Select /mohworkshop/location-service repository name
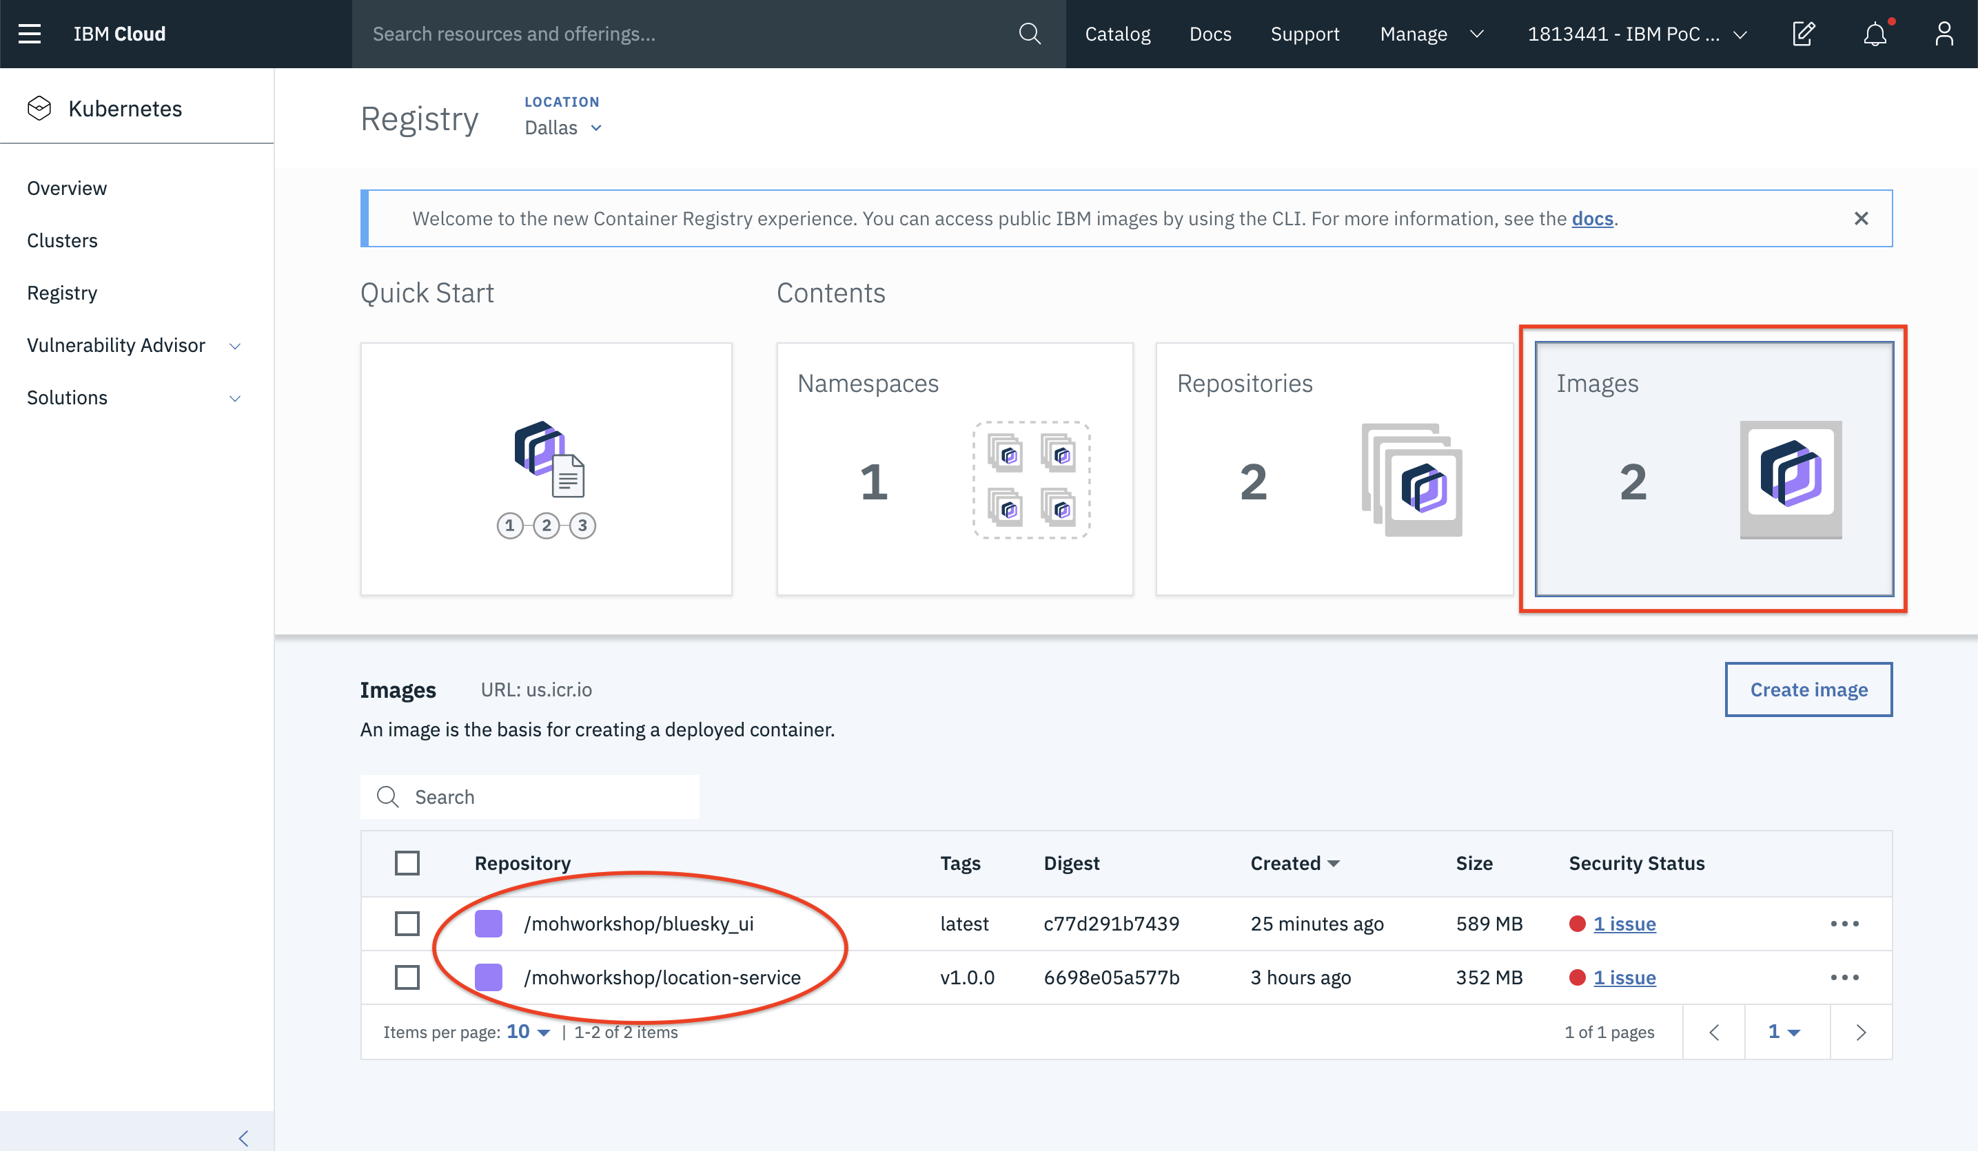This screenshot has height=1151, width=1978. tap(662, 977)
